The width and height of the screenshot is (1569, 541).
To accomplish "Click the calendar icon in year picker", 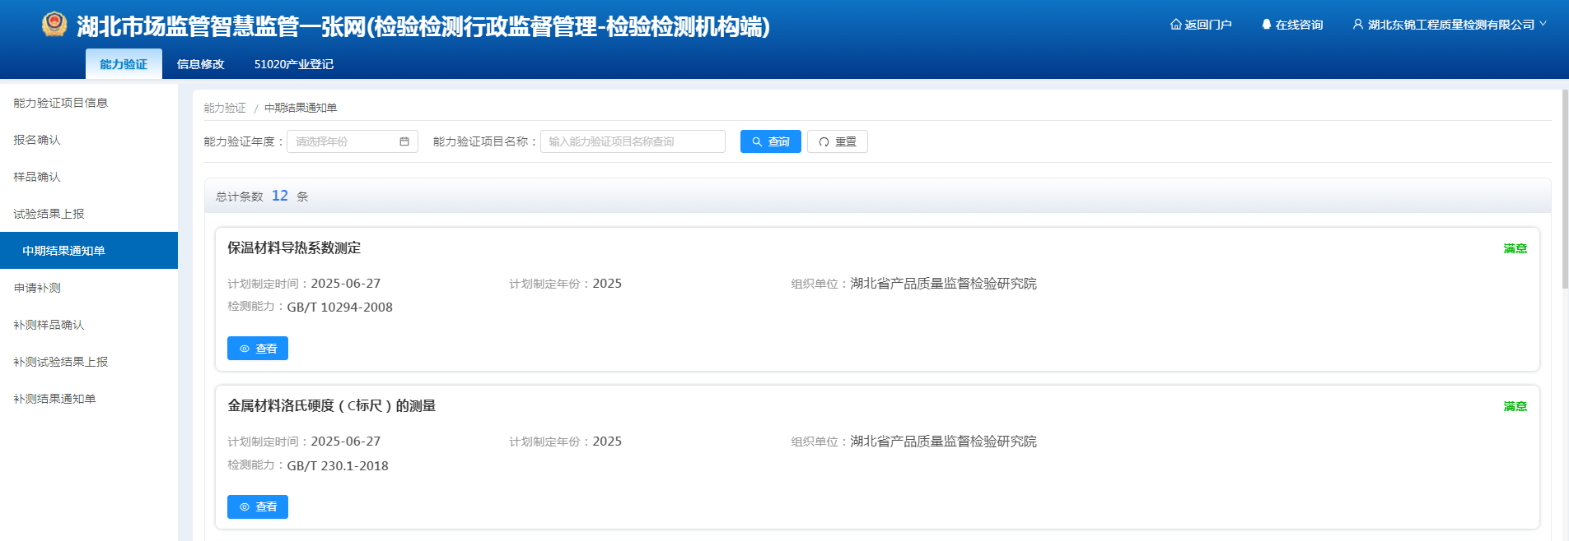I will 404,141.
